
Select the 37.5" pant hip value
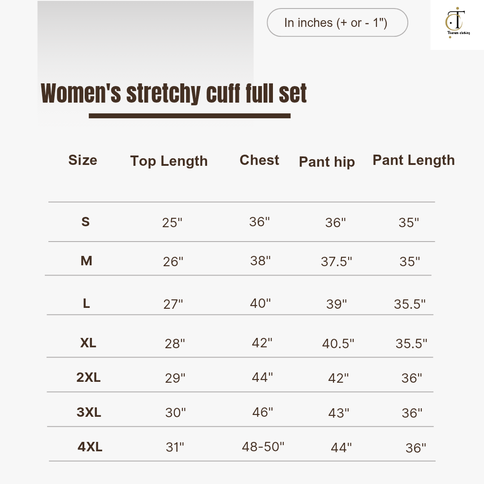click(x=336, y=261)
